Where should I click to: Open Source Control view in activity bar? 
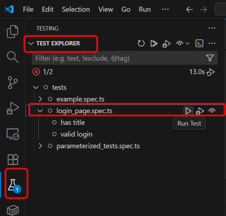(x=13, y=82)
